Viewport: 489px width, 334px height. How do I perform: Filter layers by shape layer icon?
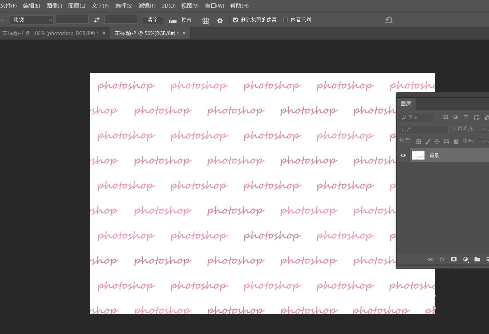(476, 117)
